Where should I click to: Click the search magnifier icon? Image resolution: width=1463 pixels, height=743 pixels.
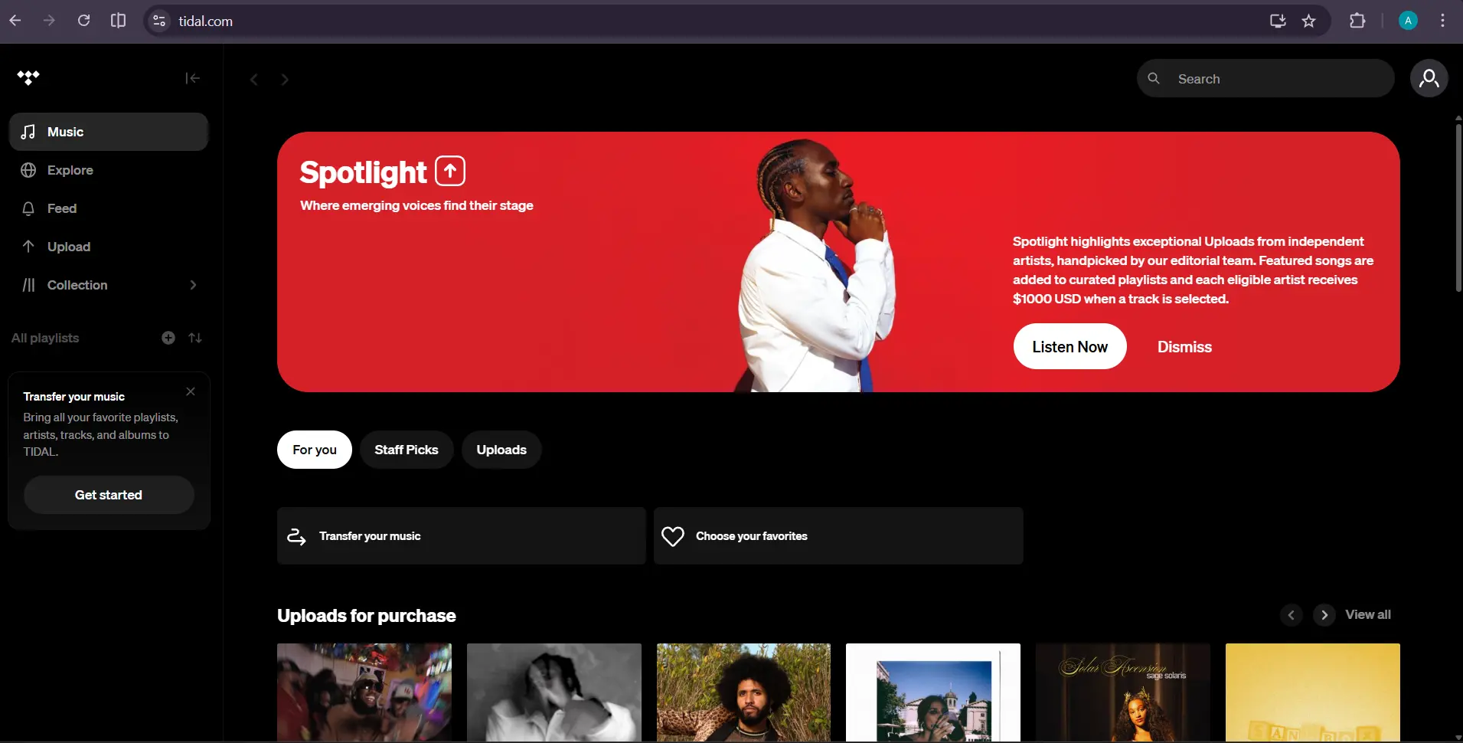point(1154,78)
